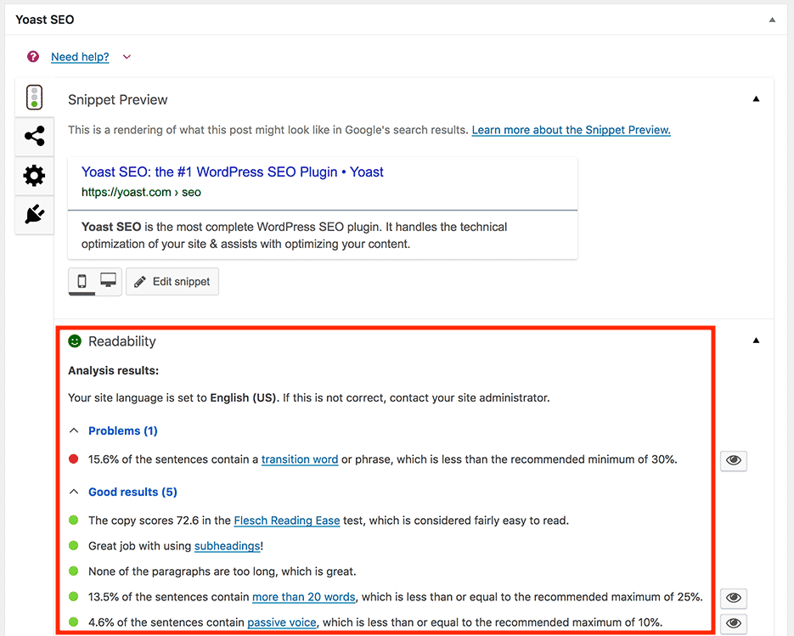The width and height of the screenshot is (794, 636).
Task: Switch to desktop snippet preview
Action: (x=109, y=281)
